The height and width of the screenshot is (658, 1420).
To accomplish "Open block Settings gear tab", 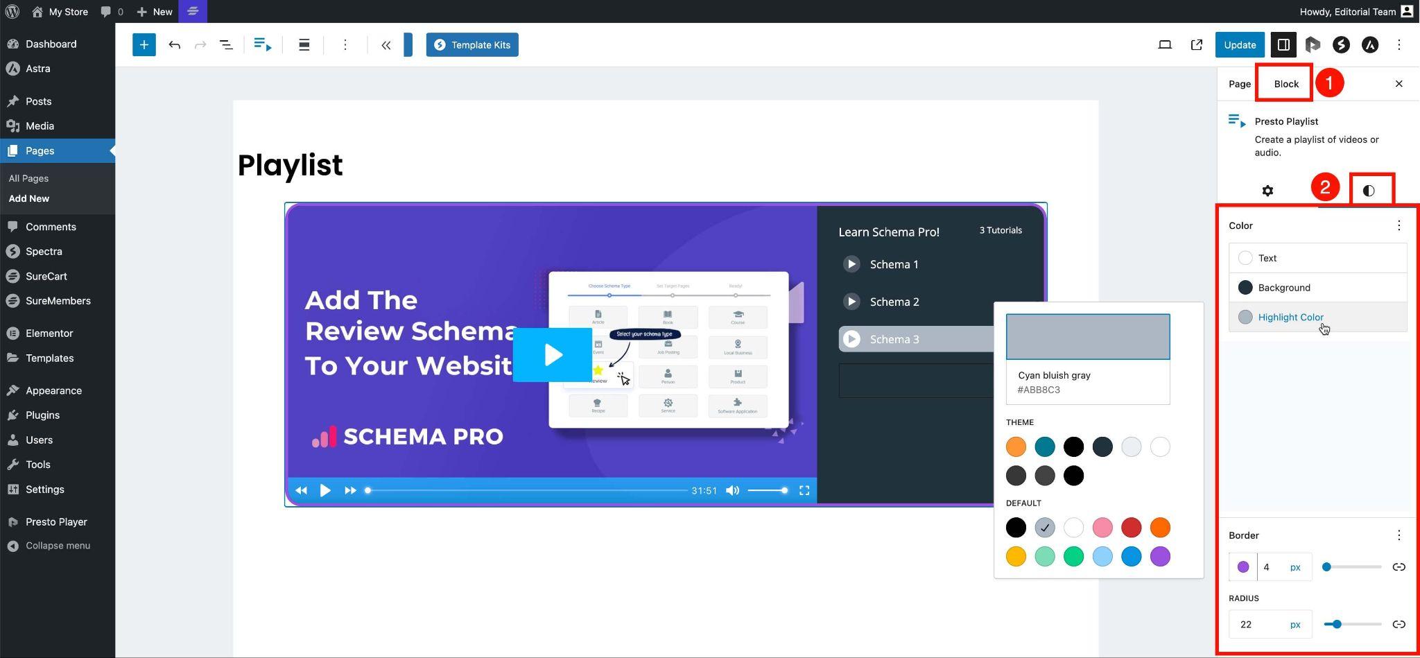I will pos(1267,191).
